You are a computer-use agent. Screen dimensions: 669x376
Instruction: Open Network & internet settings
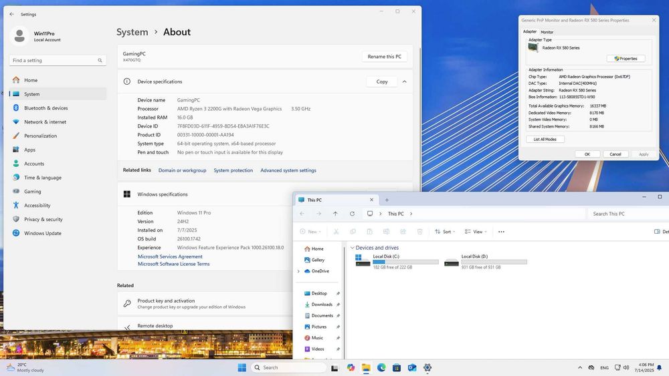click(58, 122)
